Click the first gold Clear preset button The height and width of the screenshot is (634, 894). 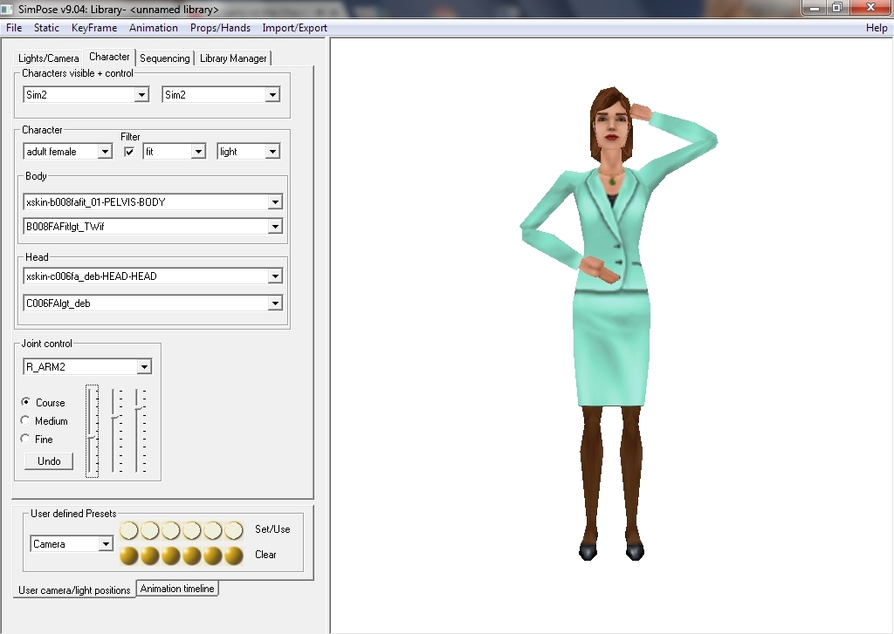click(128, 556)
